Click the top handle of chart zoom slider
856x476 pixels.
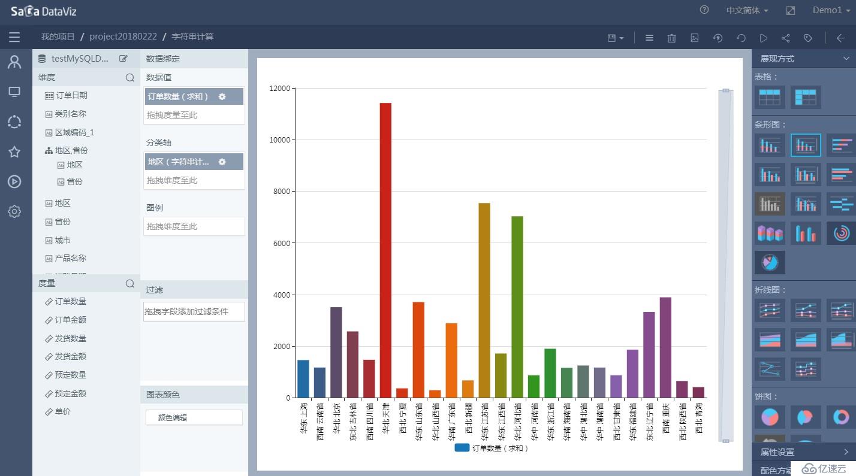[x=725, y=90]
